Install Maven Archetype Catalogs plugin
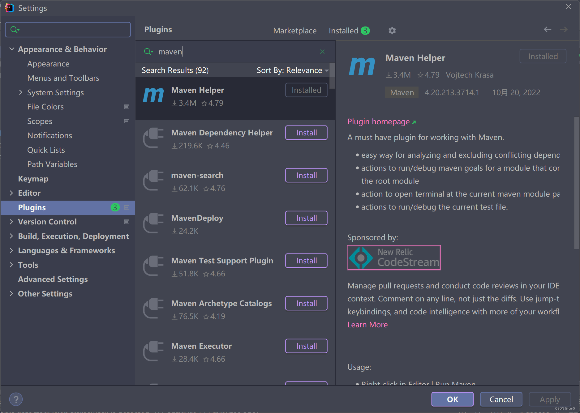Viewport: 580px width, 413px height. pyautogui.click(x=306, y=303)
